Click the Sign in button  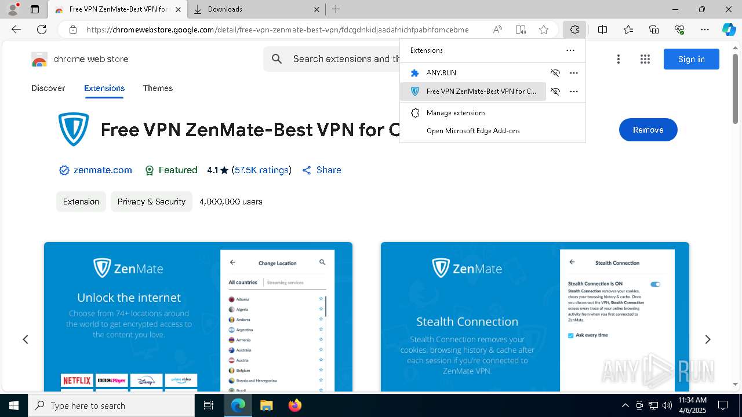[692, 59]
